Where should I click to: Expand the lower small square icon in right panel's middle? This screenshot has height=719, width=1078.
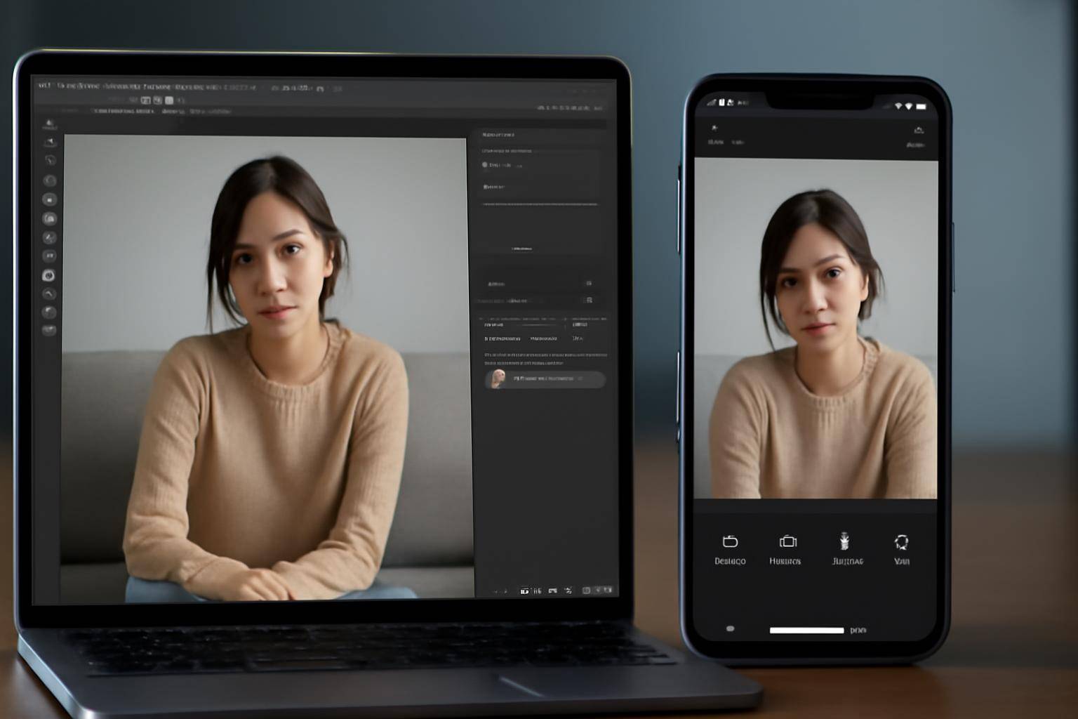[x=589, y=300]
